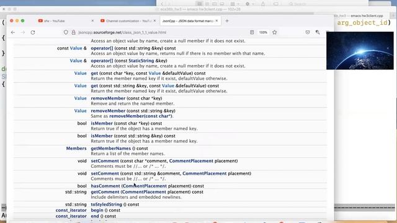This screenshot has height=223, width=397.
Task: Select the JsonCpp JSON data format tab
Action: pos(190,20)
